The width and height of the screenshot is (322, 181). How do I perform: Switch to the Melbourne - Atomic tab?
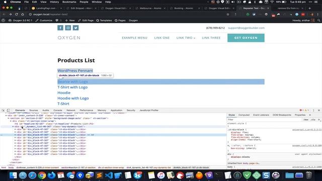(x=150, y=8)
